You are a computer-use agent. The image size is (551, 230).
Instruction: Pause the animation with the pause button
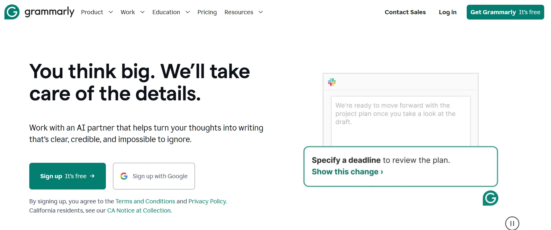pos(512,223)
